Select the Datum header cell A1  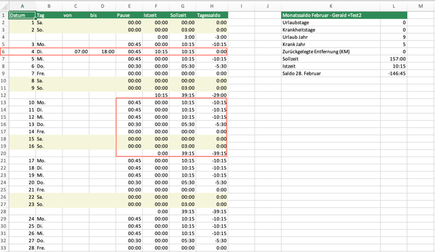coord(22,16)
